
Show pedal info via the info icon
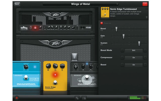click(x=147, y=9)
